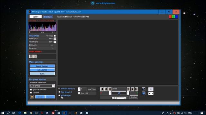The width and height of the screenshot is (206, 115).
Task: Click the question mark help button
Action: click(35, 57)
